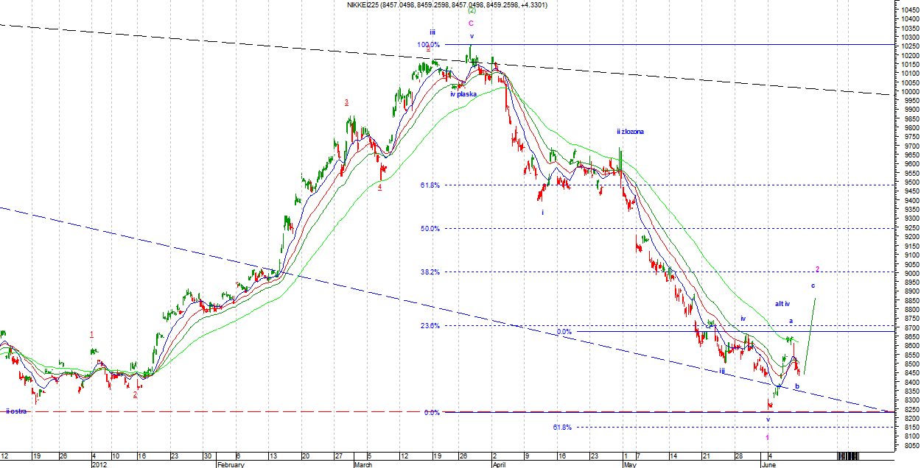Click the 50.0% Fibonacci retracement label

pyautogui.click(x=429, y=229)
